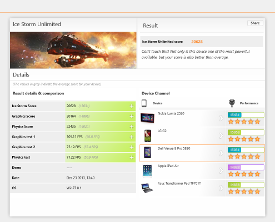This screenshot has width=275, height=222.
Task: Expand the Graphics Score row details
Action: 132,117
